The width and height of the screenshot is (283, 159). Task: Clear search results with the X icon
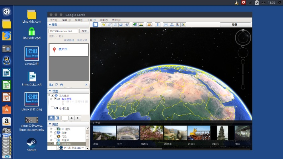pos(86,85)
